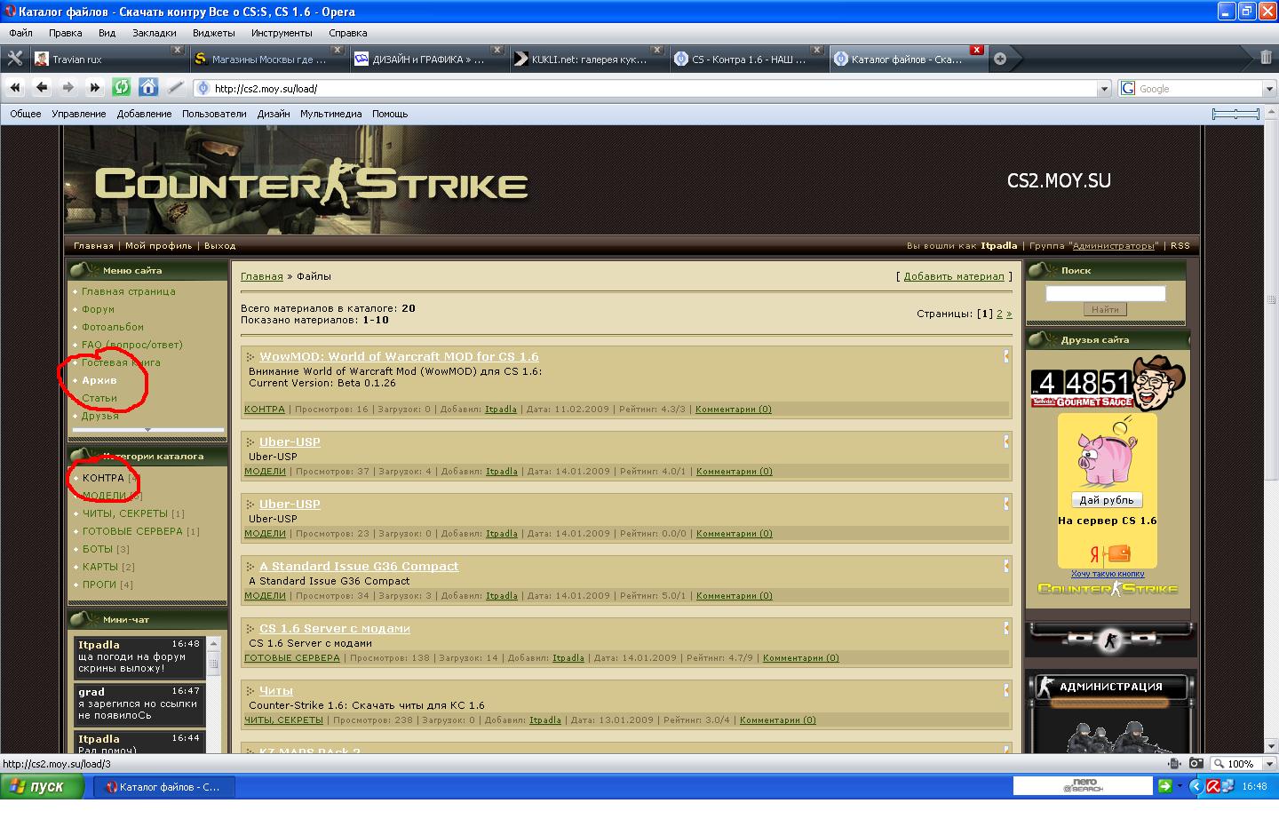The height and width of the screenshot is (835, 1279).
Task: Click the Reload page icon
Action: (122, 87)
